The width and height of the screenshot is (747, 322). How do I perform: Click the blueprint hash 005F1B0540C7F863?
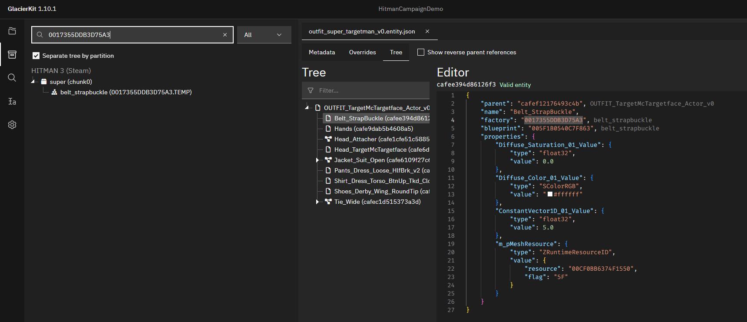[x=561, y=128]
